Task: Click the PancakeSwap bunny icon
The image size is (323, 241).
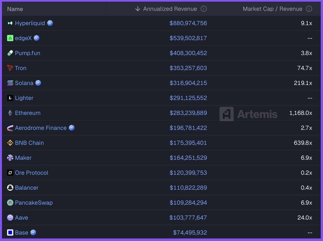Action: click(x=10, y=203)
